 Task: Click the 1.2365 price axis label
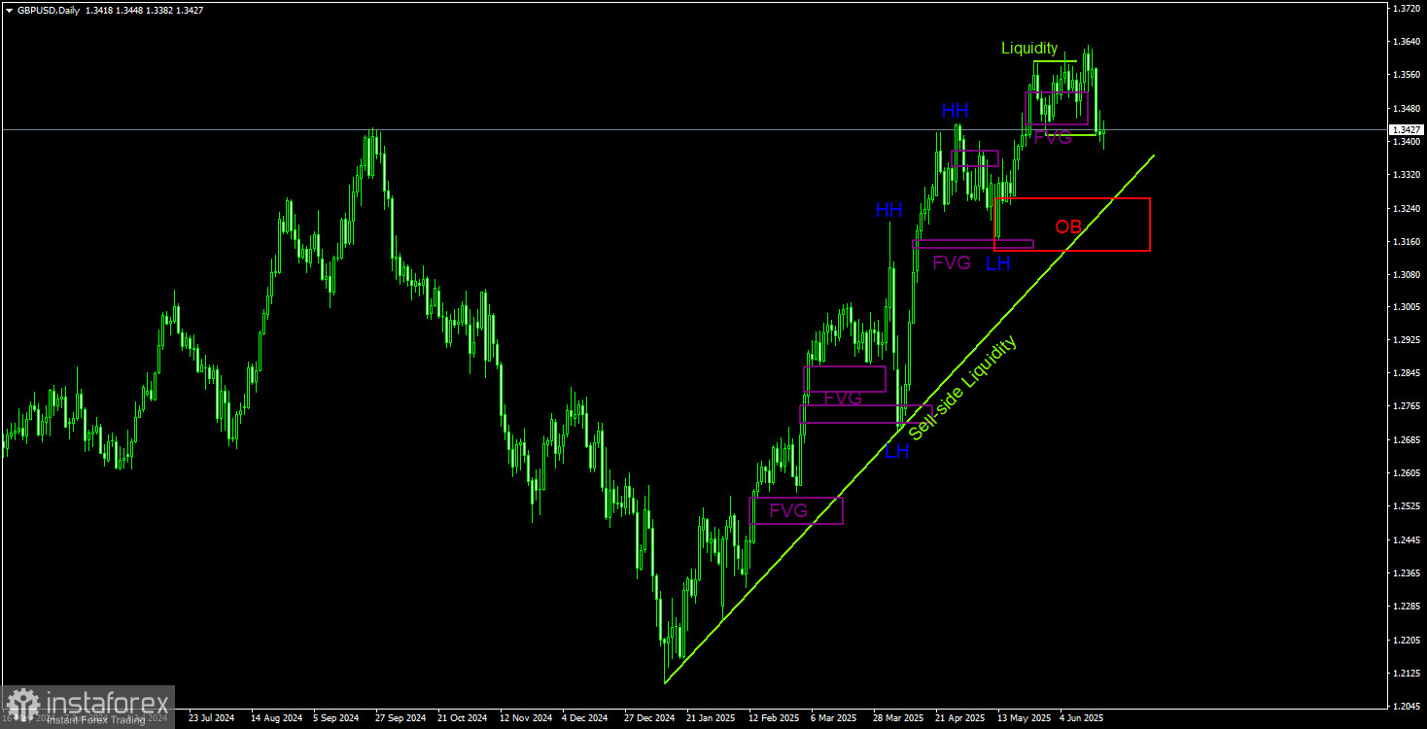pos(1405,573)
